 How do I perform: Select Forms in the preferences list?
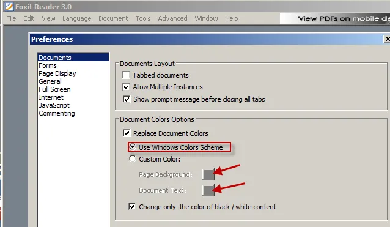click(73, 65)
